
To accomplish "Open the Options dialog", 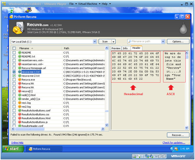I will [x=178, y=41].
